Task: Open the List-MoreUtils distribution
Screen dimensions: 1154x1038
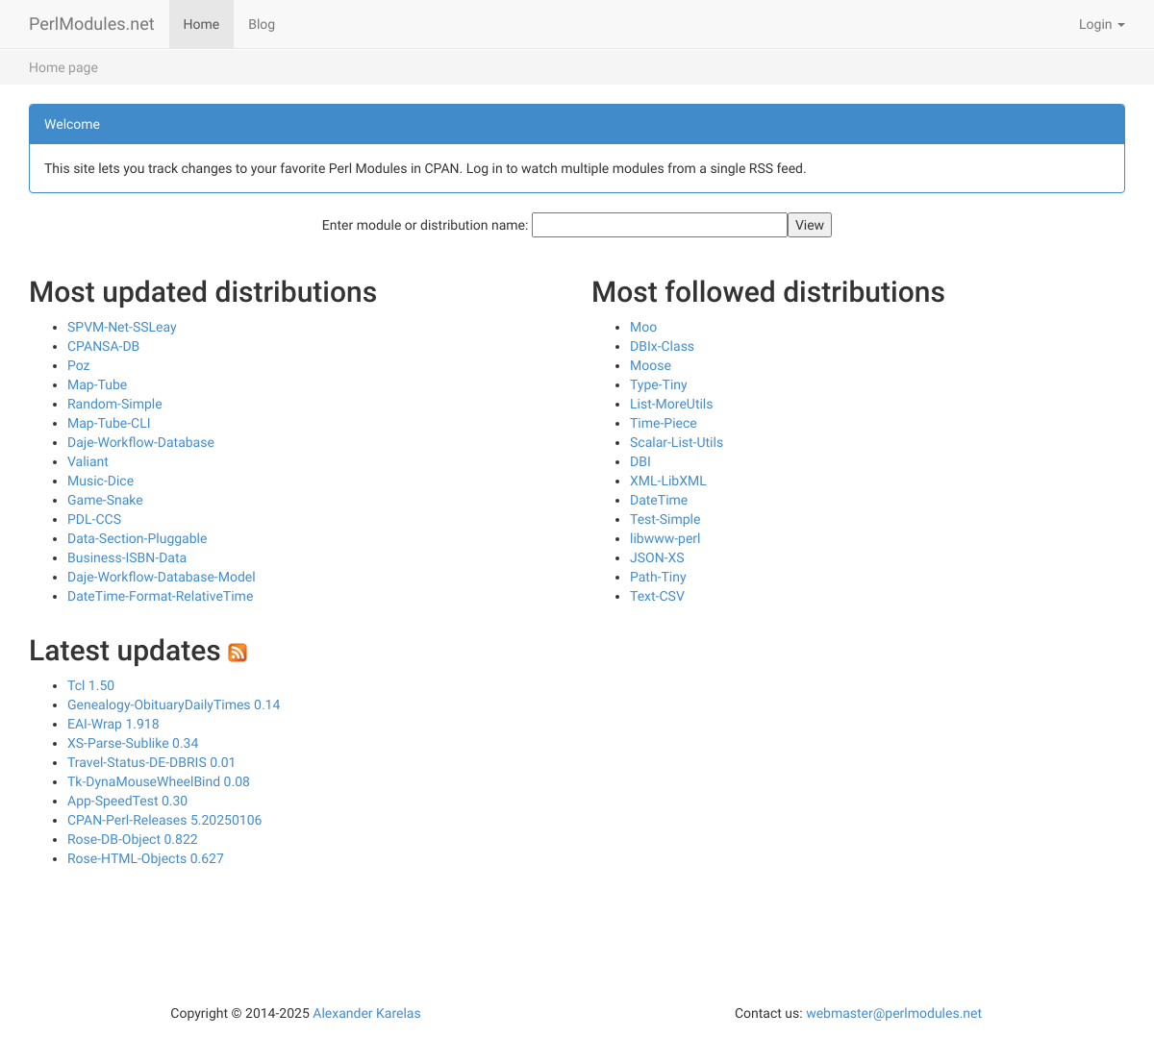Action: [671, 404]
